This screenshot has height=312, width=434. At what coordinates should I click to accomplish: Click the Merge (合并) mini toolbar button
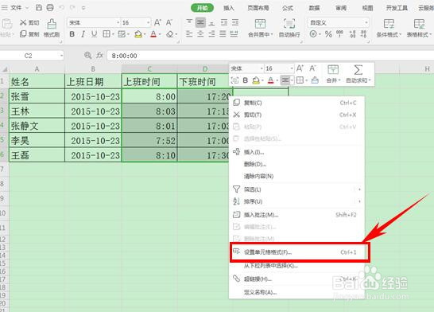click(333, 74)
